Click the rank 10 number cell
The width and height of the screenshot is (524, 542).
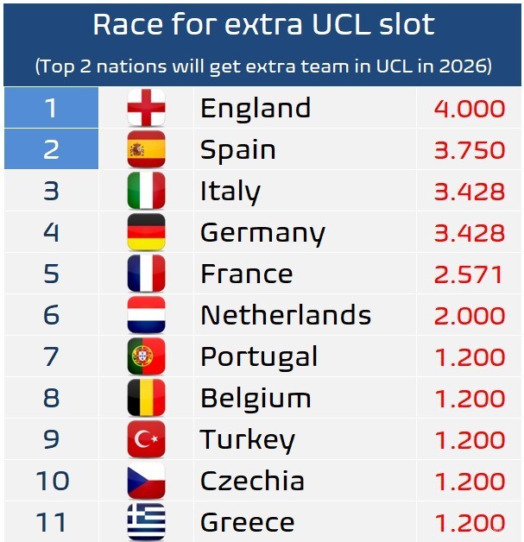click(x=51, y=482)
